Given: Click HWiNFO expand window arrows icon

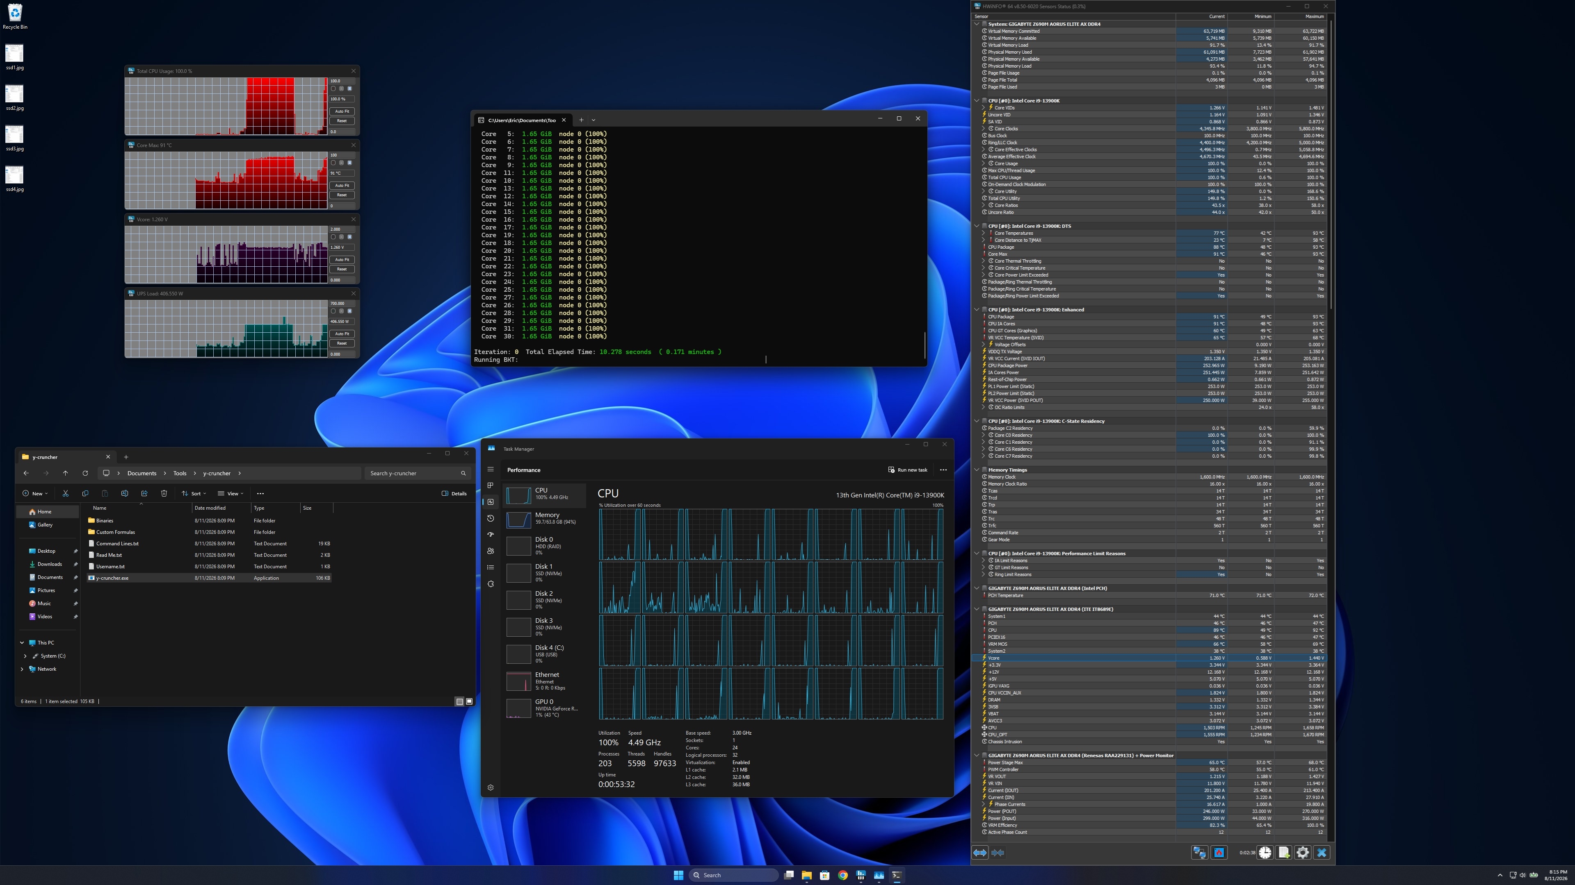Looking at the screenshot, I should (x=980, y=853).
